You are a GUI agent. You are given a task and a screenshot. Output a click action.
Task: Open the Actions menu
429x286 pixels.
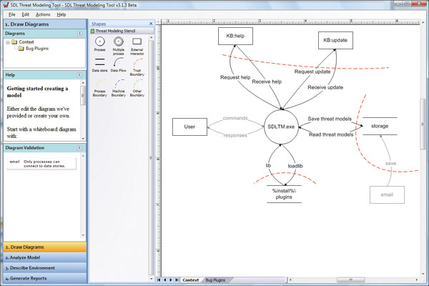[x=43, y=14]
